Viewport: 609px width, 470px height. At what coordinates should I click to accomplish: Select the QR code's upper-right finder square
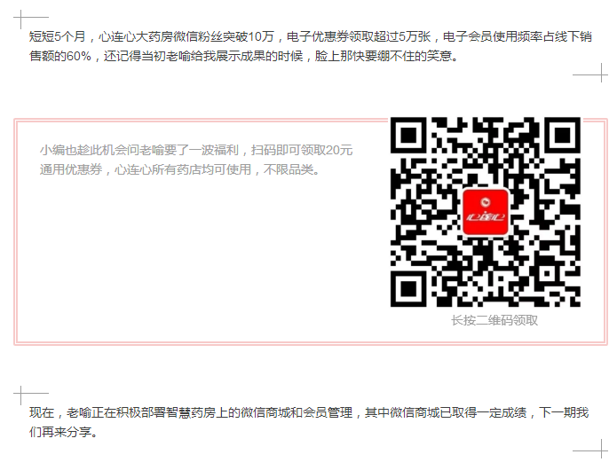click(563, 135)
